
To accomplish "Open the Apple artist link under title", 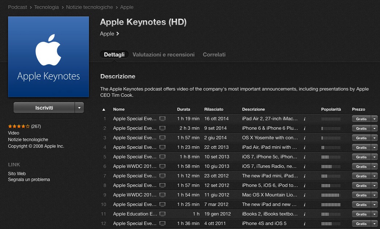I will [109, 34].
